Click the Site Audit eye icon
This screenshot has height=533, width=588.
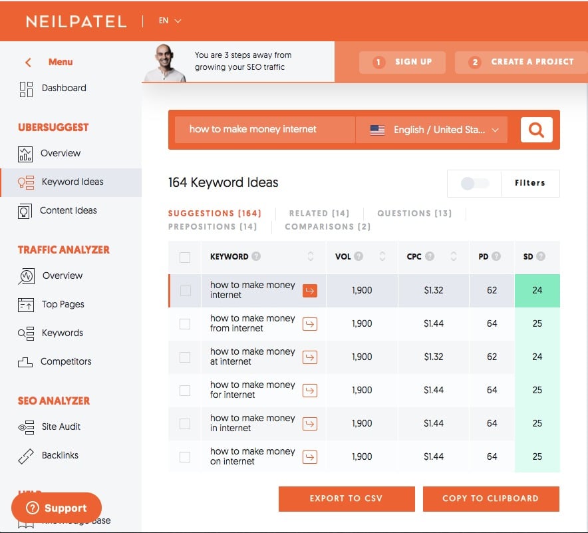(26, 427)
